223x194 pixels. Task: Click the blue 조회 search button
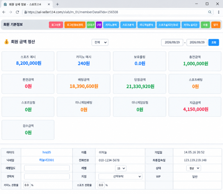pos(214,42)
